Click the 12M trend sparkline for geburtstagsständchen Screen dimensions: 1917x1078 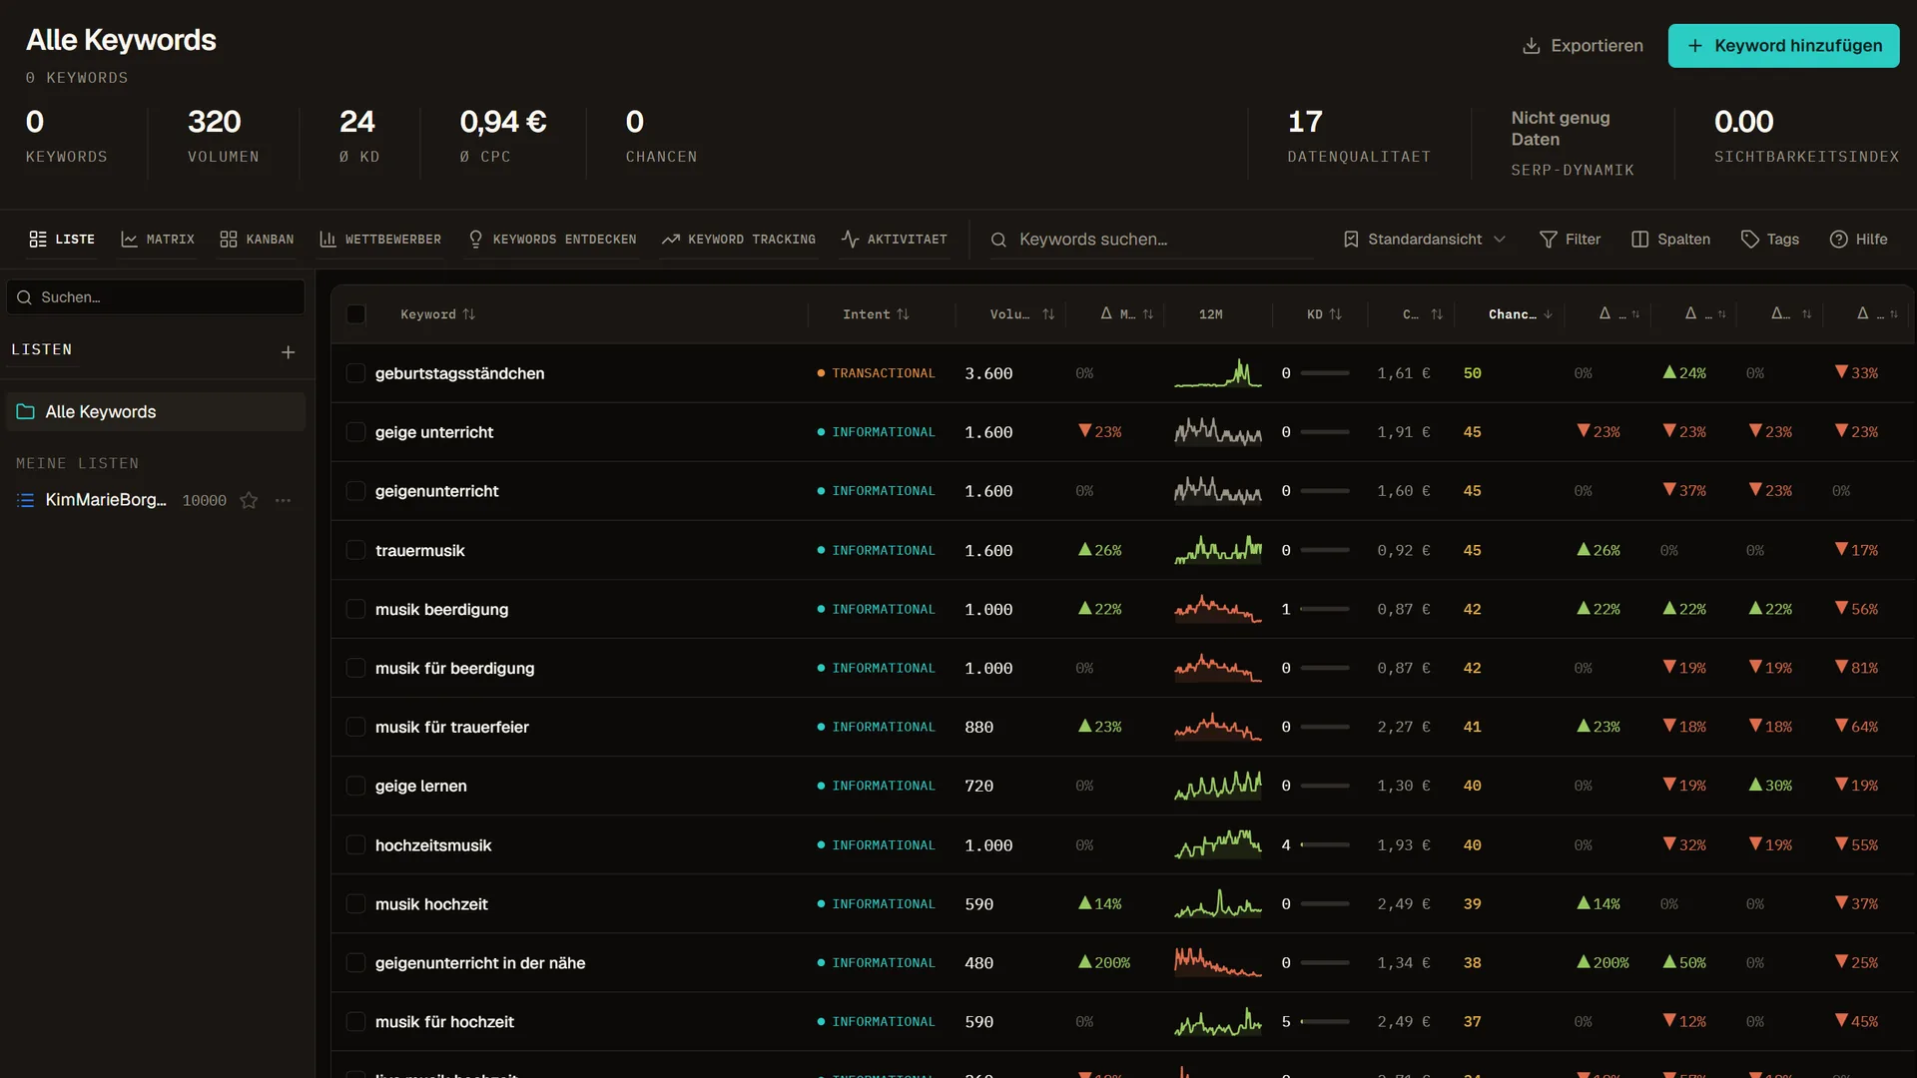click(x=1218, y=373)
